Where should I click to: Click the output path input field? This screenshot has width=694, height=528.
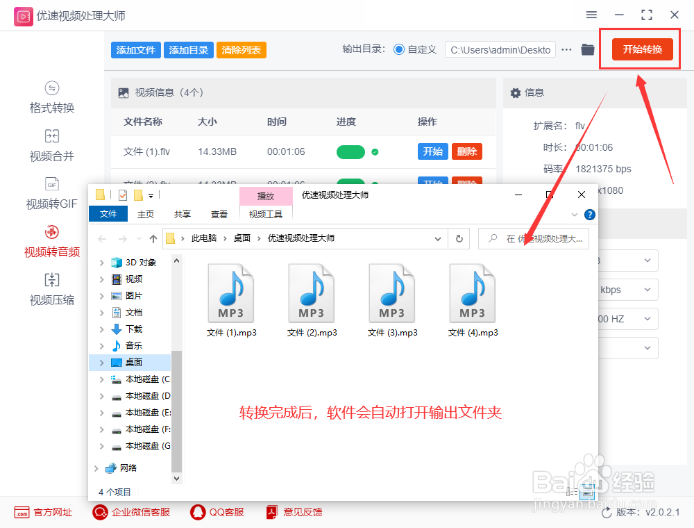pos(500,49)
